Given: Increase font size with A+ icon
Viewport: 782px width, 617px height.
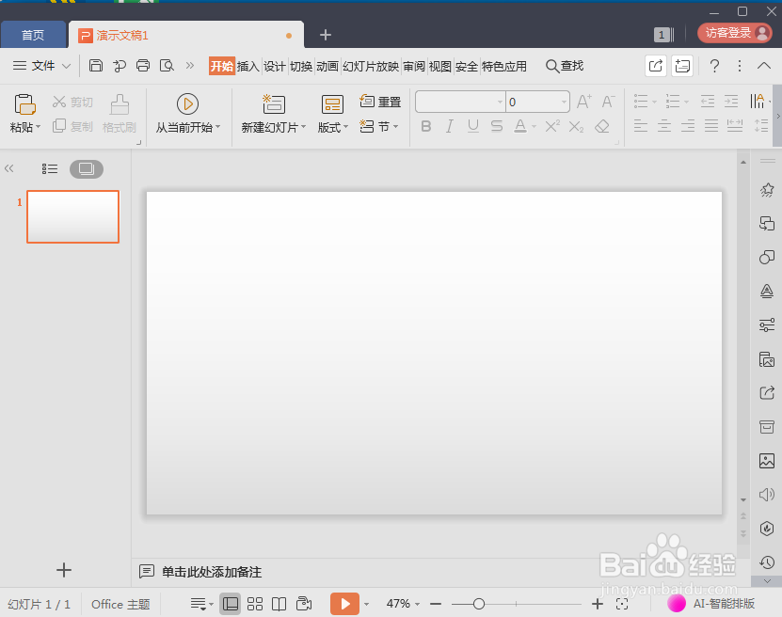Looking at the screenshot, I should (x=584, y=102).
